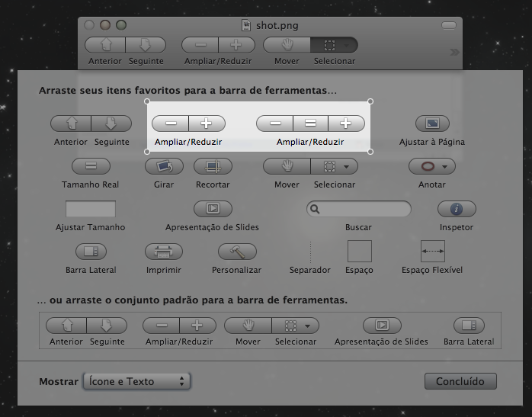Select the Inspetor info icon

457,209
